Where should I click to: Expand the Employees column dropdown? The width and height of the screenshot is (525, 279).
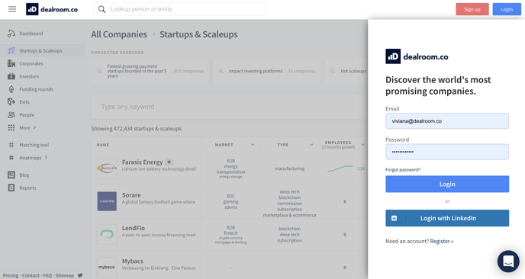(362, 145)
